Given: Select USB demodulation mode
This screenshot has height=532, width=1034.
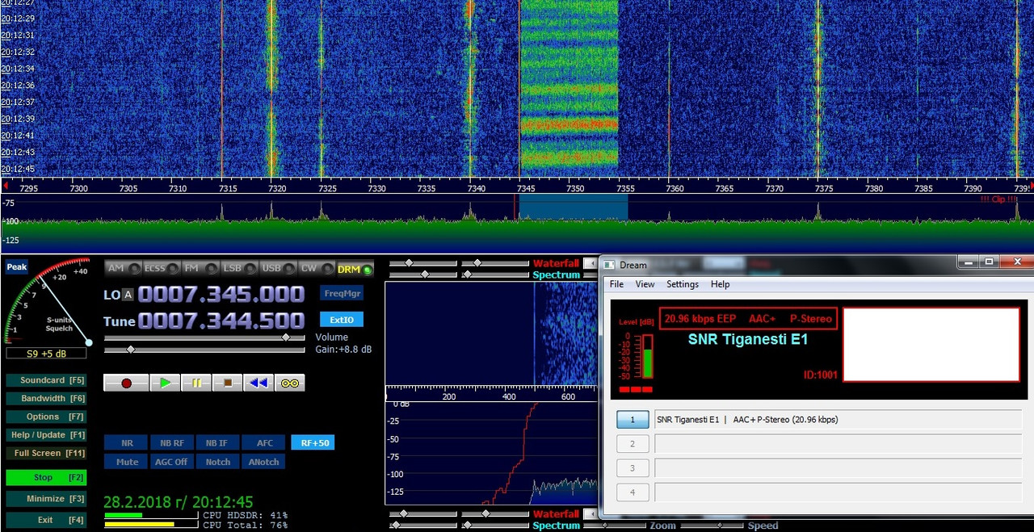Looking at the screenshot, I should 278,269.
